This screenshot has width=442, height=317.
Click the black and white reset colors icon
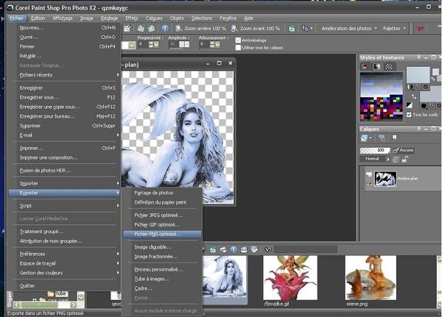point(410,105)
